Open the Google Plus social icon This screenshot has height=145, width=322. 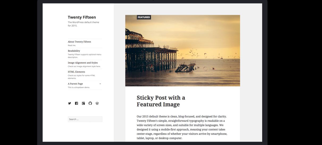[x=83, y=103]
